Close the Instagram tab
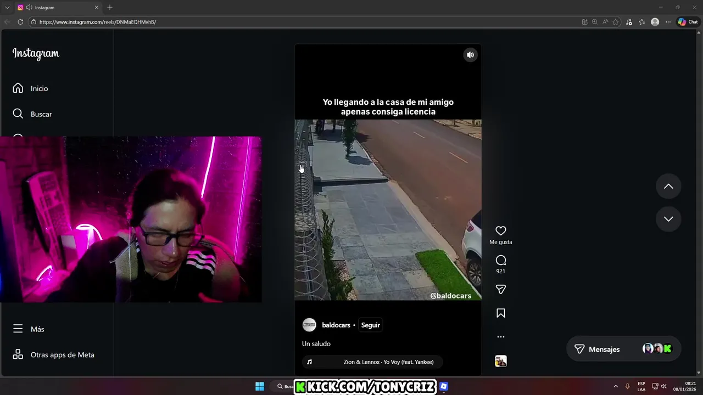The width and height of the screenshot is (703, 395). click(97, 8)
